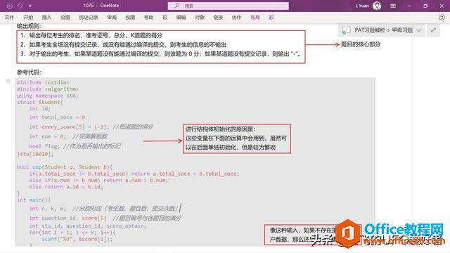
Task: Click the scanf("%d", &score[i]); line
Action: pos(77,239)
